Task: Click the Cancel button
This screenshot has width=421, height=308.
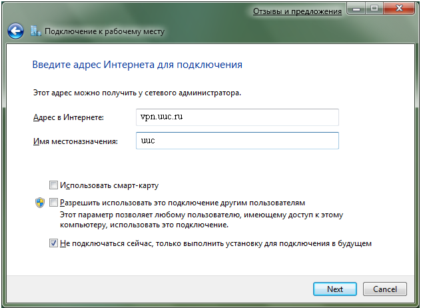Action: (385, 289)
